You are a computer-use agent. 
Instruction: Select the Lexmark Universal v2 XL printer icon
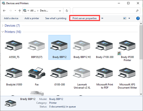coord(82,73)
